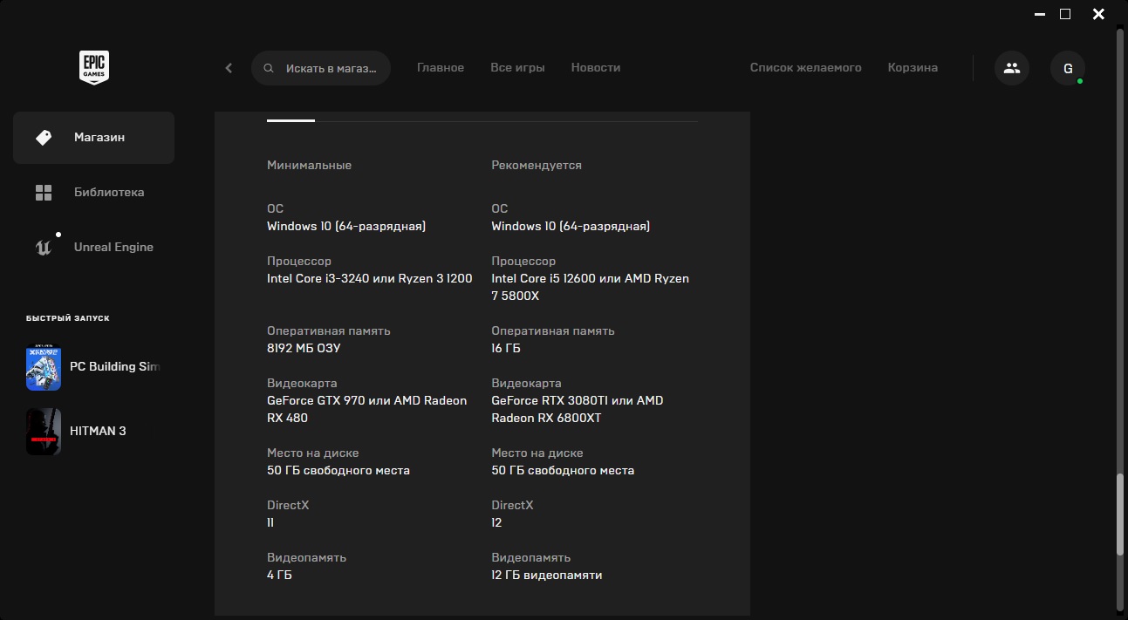Launch PC Building Simulator thumbnail
Screen dimensions: 1128x620
click(44, 367)
